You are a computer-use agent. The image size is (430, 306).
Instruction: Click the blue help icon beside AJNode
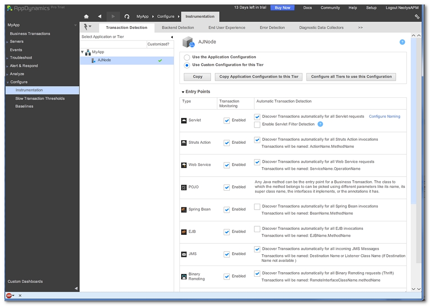402,42
